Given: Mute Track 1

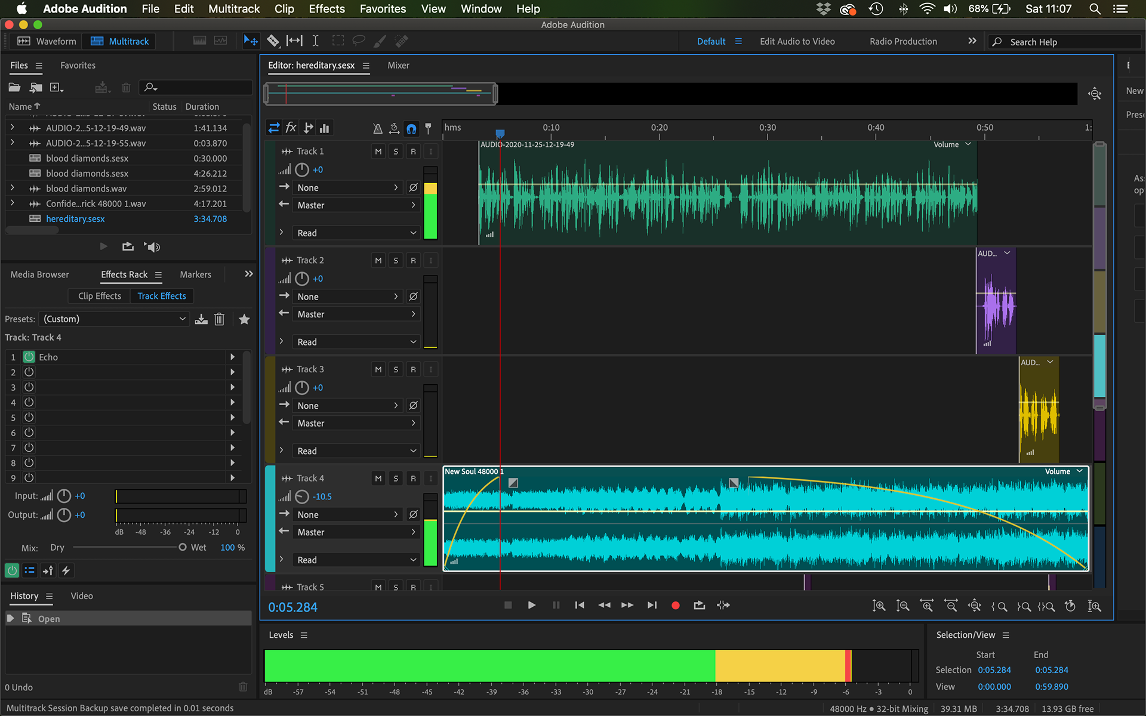Looking at the screenshot, I should [378, 152].
